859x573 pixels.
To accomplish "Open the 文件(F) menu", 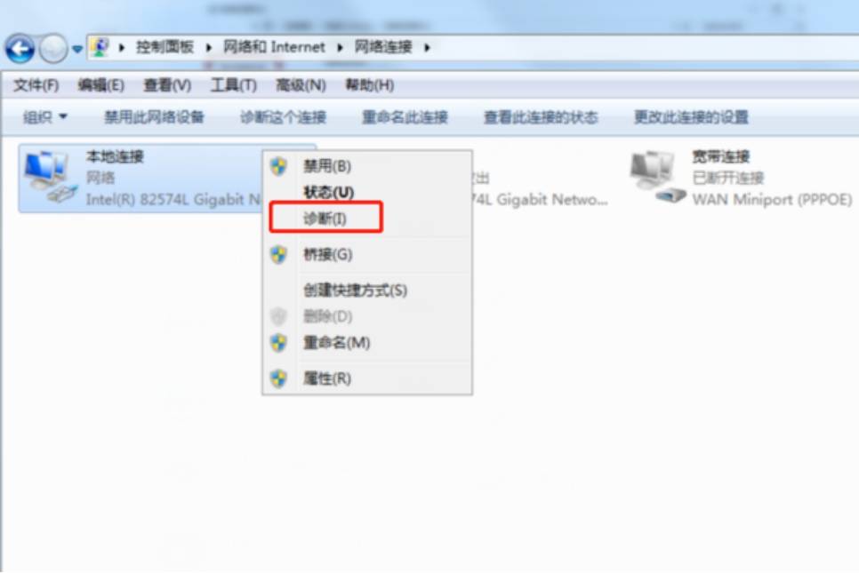I will click(36, 85).
